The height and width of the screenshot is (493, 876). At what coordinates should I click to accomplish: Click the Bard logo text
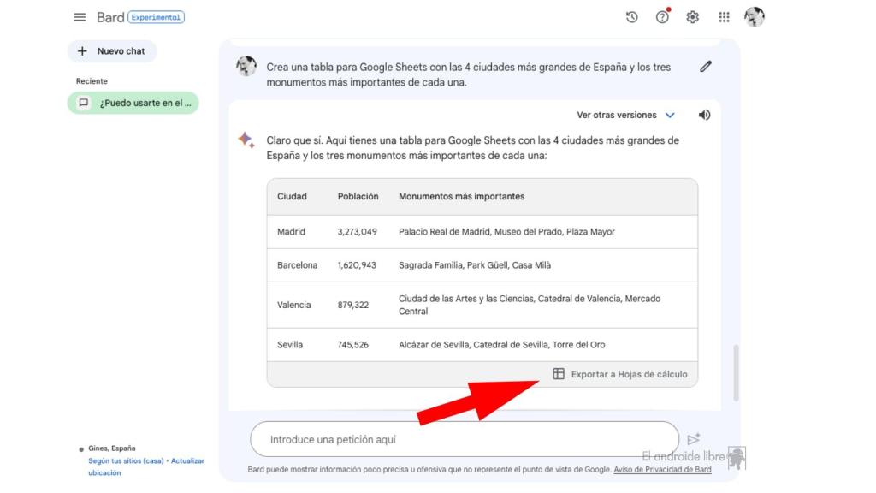tap(110, 17)
